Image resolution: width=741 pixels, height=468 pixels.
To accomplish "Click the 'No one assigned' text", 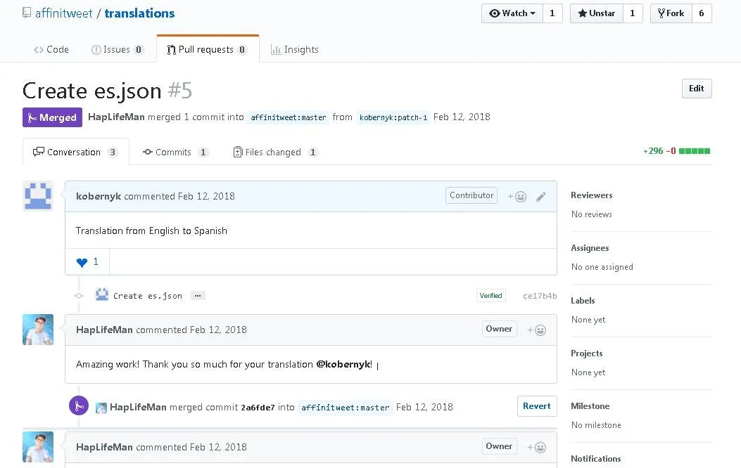I will pos(602,267).
